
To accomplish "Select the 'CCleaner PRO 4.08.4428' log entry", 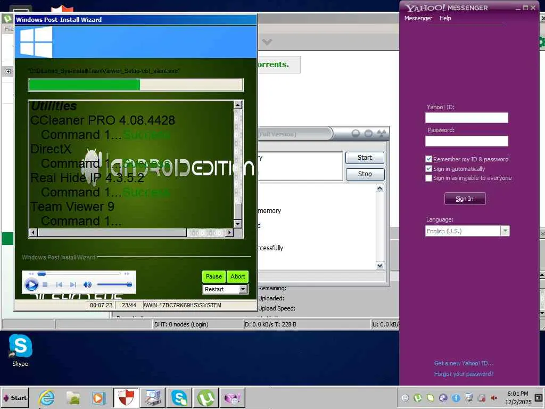I will pos(103,120).
